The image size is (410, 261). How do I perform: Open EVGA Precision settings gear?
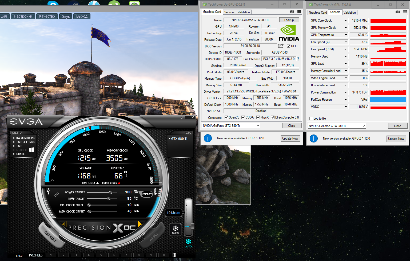click(174, 255)
